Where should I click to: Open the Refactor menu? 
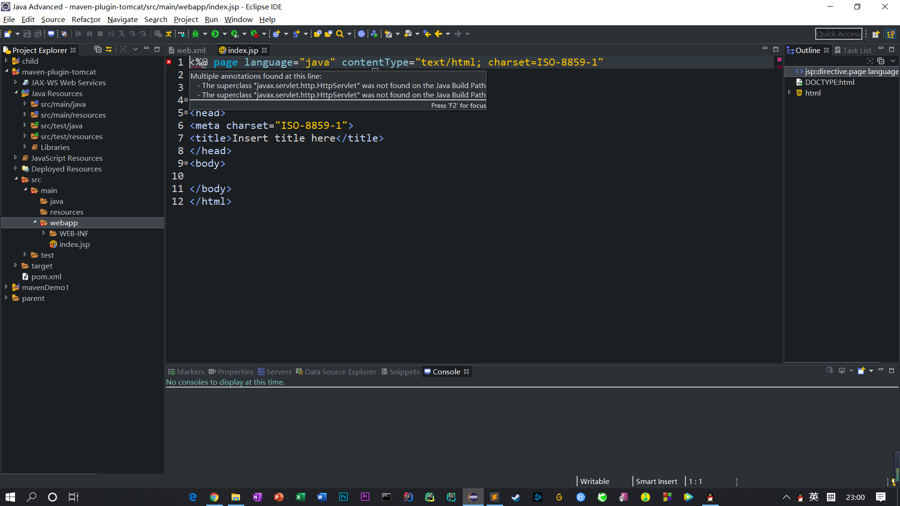pyautogui.click(x=86, y=19)
